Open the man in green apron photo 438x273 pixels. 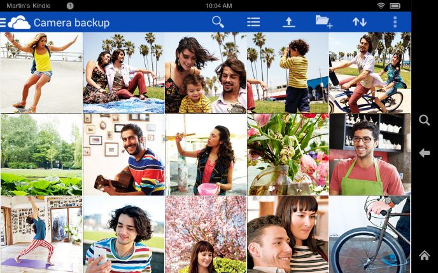pos(370,154)
